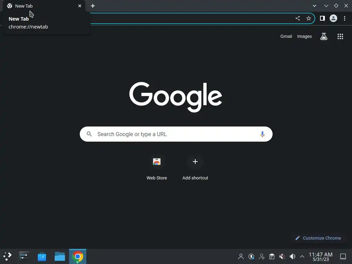The height and width of the screenshot is (264, 352).
Task: Click the address bar URL field
Action: pyautogui.click(x=191, y=19)
